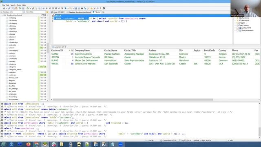Select the customers result tab
Viewport: 261px width, 147px height.
click(x=59, y=47)
